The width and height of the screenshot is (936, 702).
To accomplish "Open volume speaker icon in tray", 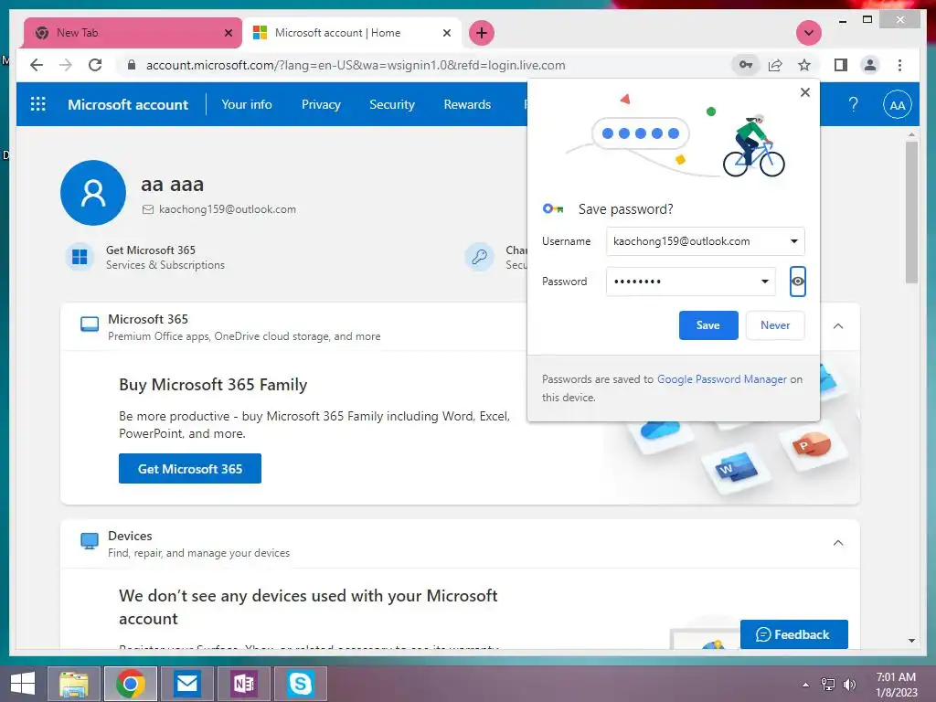I will [x=849, y=685].
